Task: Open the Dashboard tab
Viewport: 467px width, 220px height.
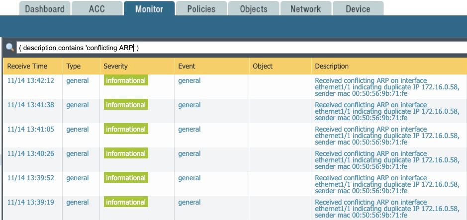Action: point(45,9)
